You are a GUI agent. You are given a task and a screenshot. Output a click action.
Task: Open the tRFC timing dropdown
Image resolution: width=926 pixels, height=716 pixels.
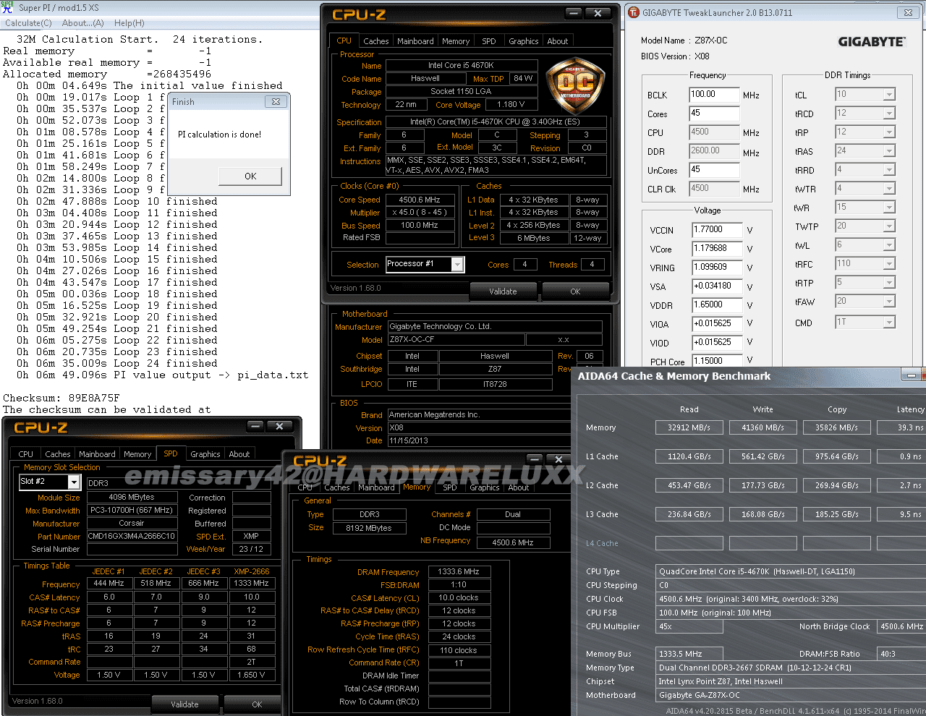tap(888, 264)
